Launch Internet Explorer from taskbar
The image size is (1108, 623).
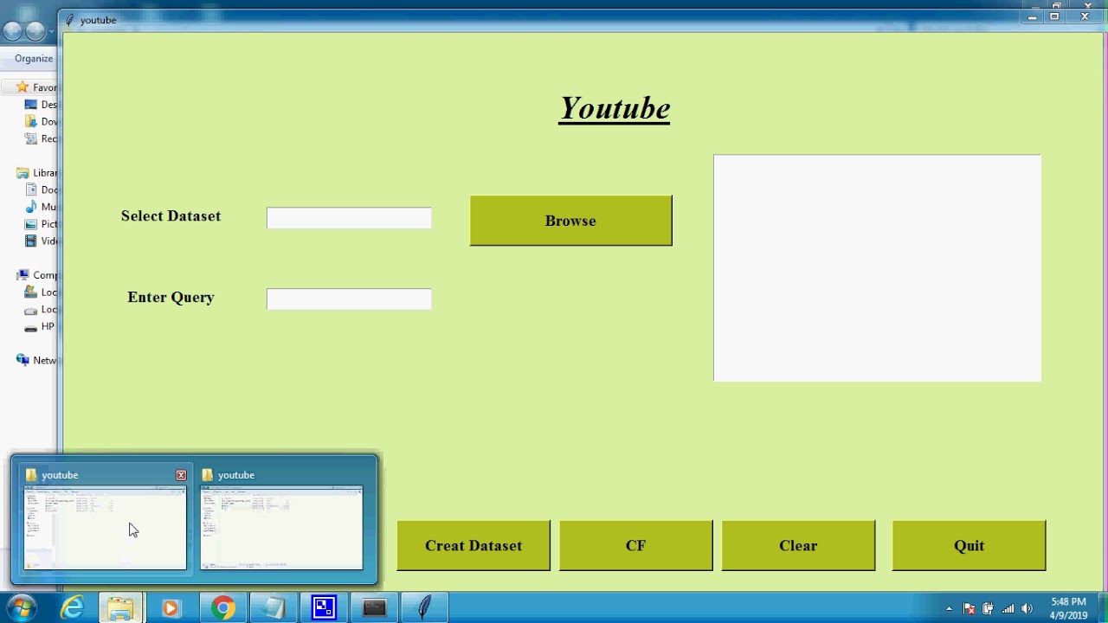coord(73,608)
